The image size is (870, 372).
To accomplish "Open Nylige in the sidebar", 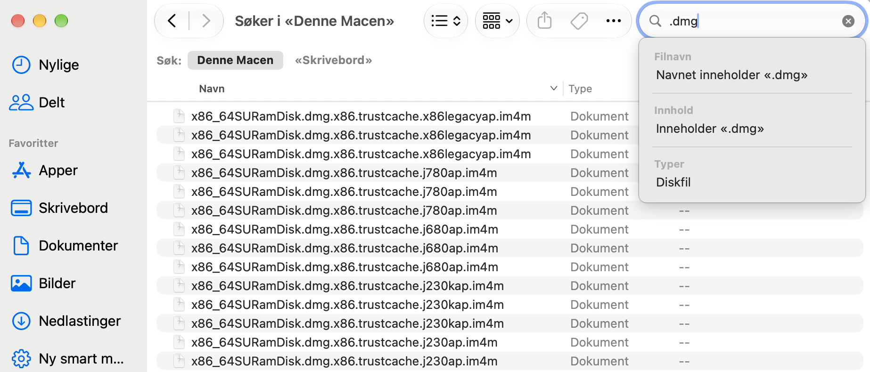I will coord(59,65).
